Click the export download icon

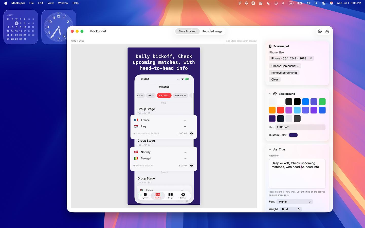coord(327,31)
